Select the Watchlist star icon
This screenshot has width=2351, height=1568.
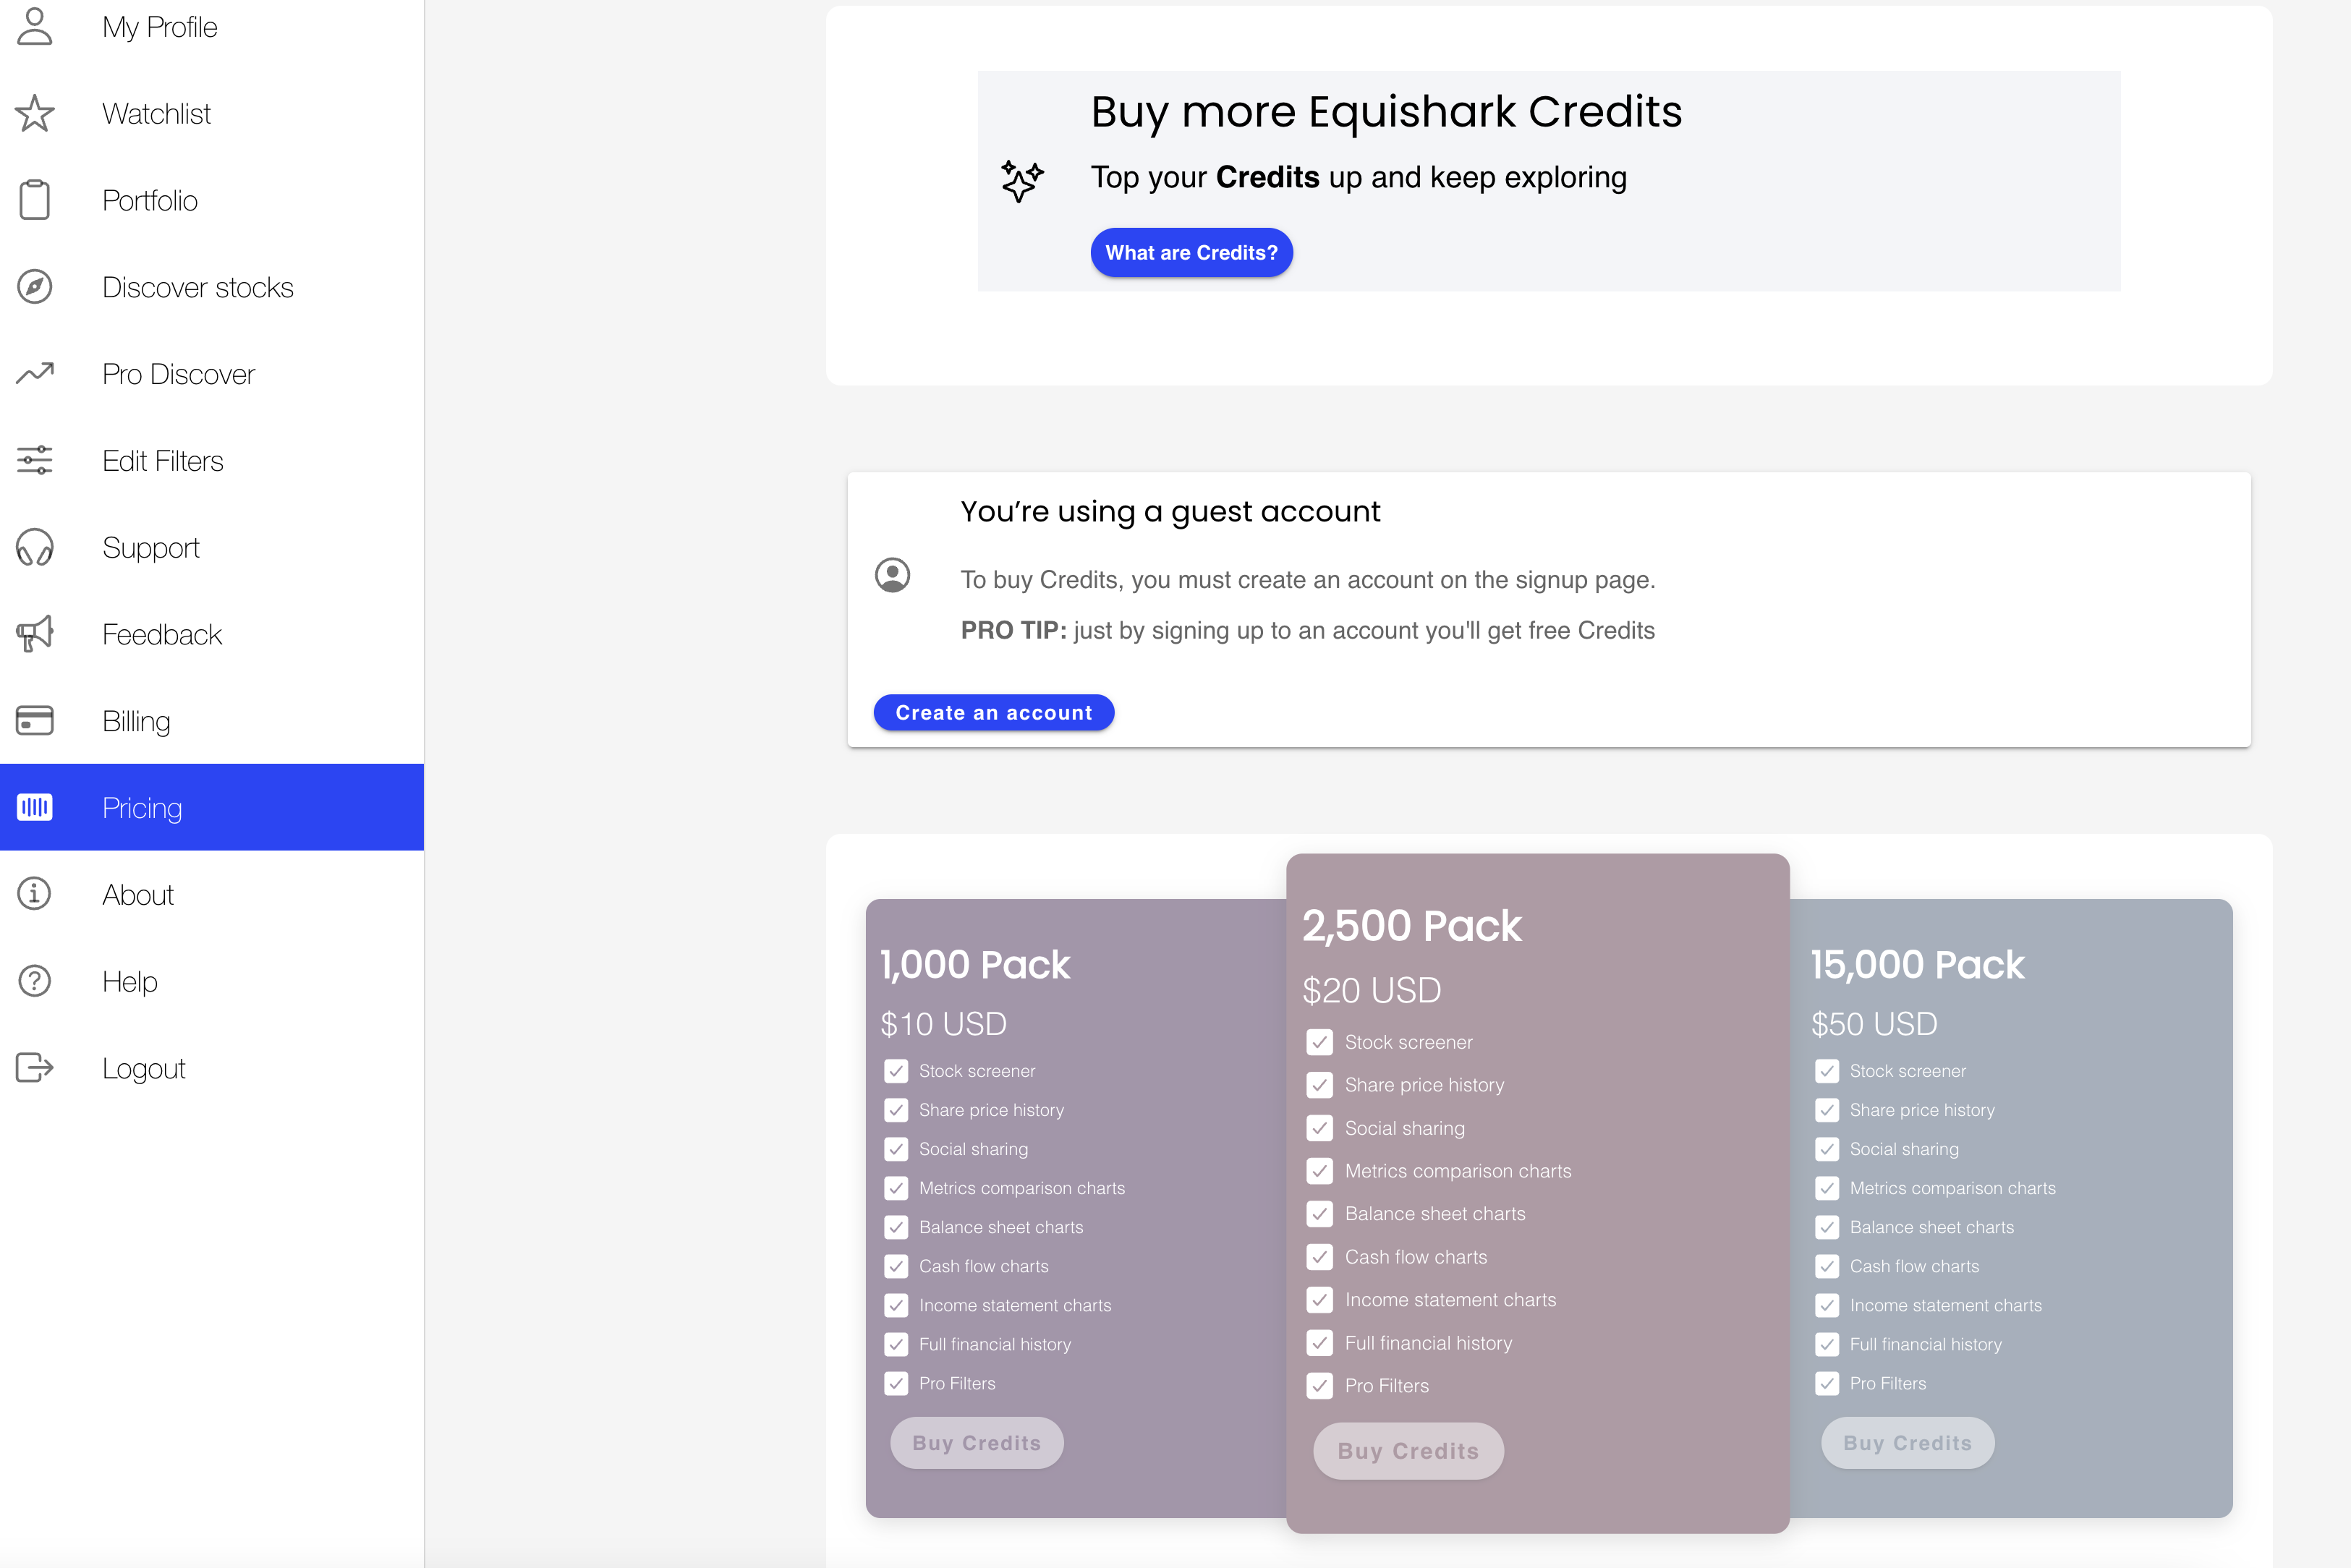(34, 113)
